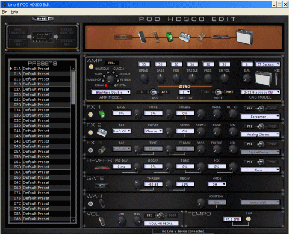This screenshot has height=234, width=289.
Task: Click the FX 1 green stompbox icon
Action: point(102,114)
